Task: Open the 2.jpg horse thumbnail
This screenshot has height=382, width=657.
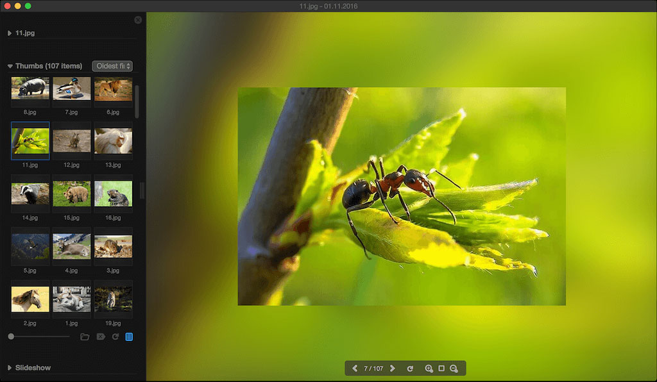Action: (30, 299)
